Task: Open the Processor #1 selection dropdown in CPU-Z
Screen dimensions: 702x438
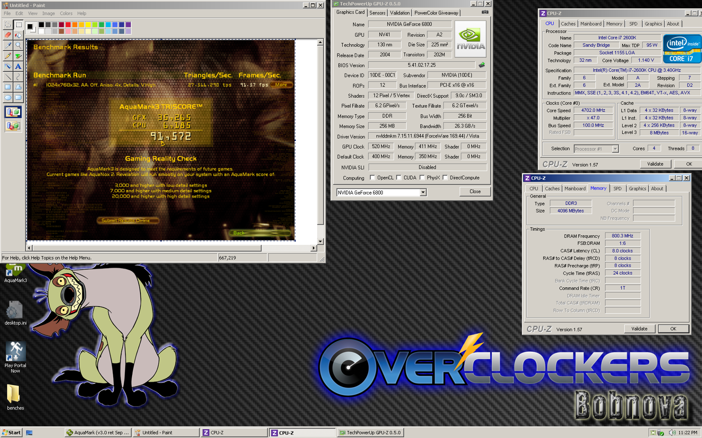Action: pyautogui.click(x=615, y=149)
